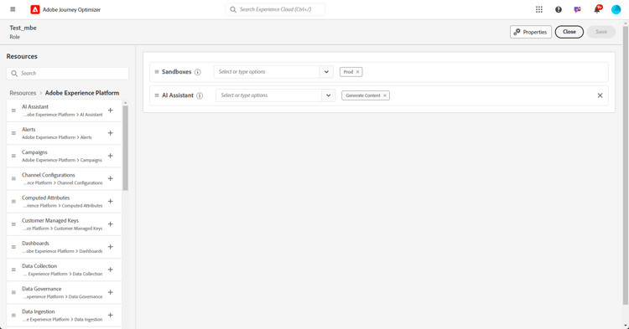Screen dimensions: 629x329
Task: Add the Data Ingestion resource
Action: coord(111,316)
